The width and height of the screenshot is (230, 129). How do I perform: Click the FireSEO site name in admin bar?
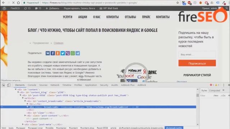[x=15, y=8]
